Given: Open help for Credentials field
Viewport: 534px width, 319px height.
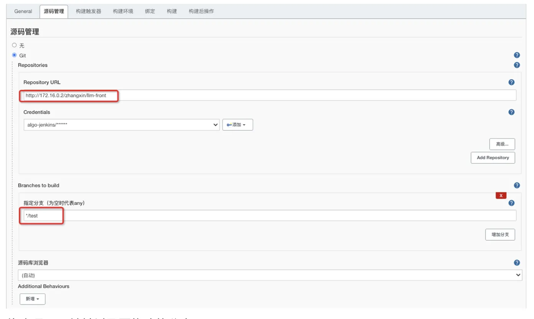Looking at the screenshot, I should (511, 112).
